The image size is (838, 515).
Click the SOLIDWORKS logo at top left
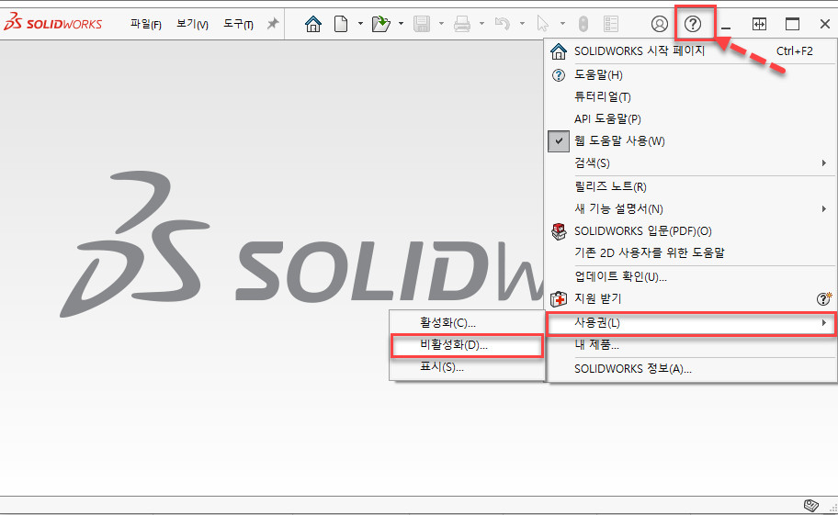(x=53, y=22)
